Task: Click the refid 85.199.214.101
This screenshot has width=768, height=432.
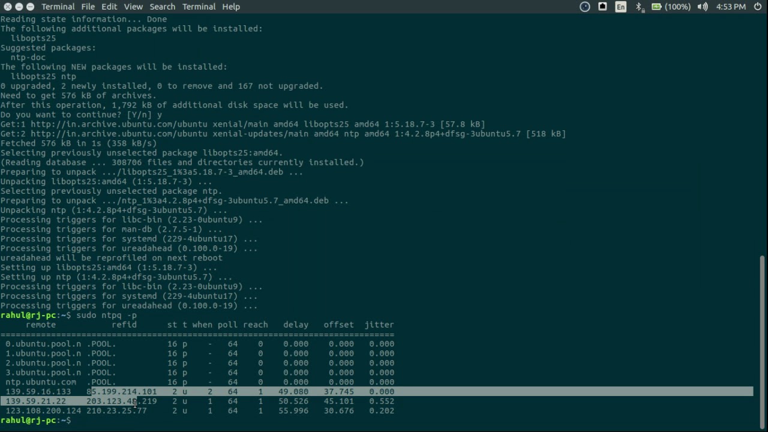Action: coord(122,392)
